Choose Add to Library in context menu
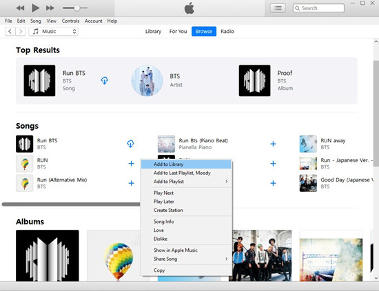Image resolution: width=379 pixels, height=291 pixels. (186, 164)
